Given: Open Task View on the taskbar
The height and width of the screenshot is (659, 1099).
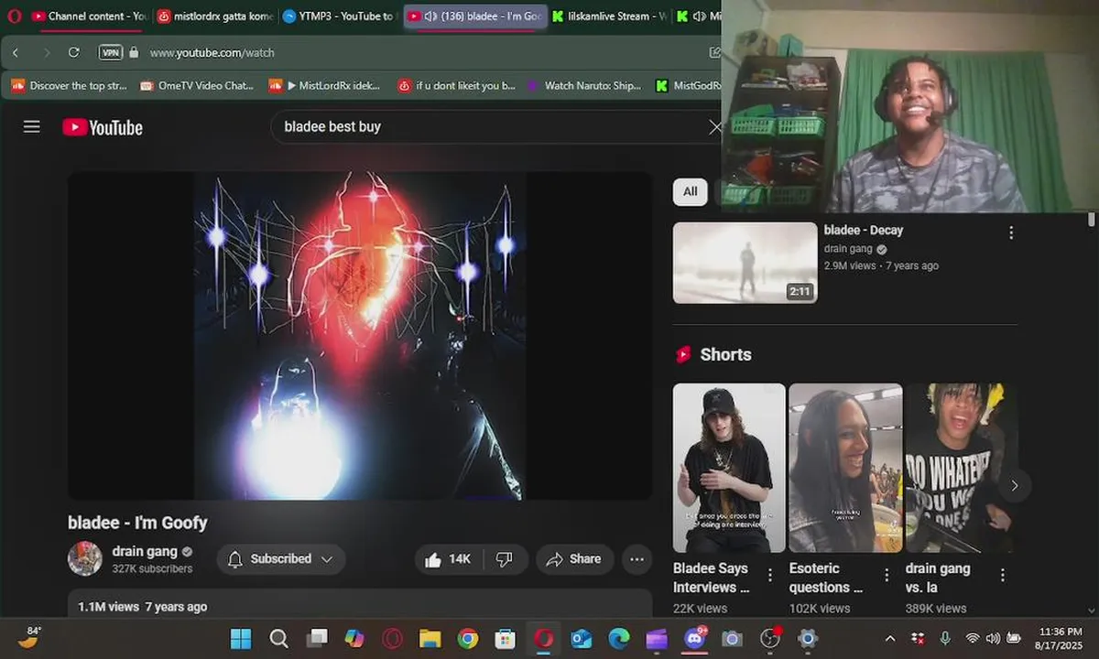Looking at the screenshot, I should coord(317,639).
